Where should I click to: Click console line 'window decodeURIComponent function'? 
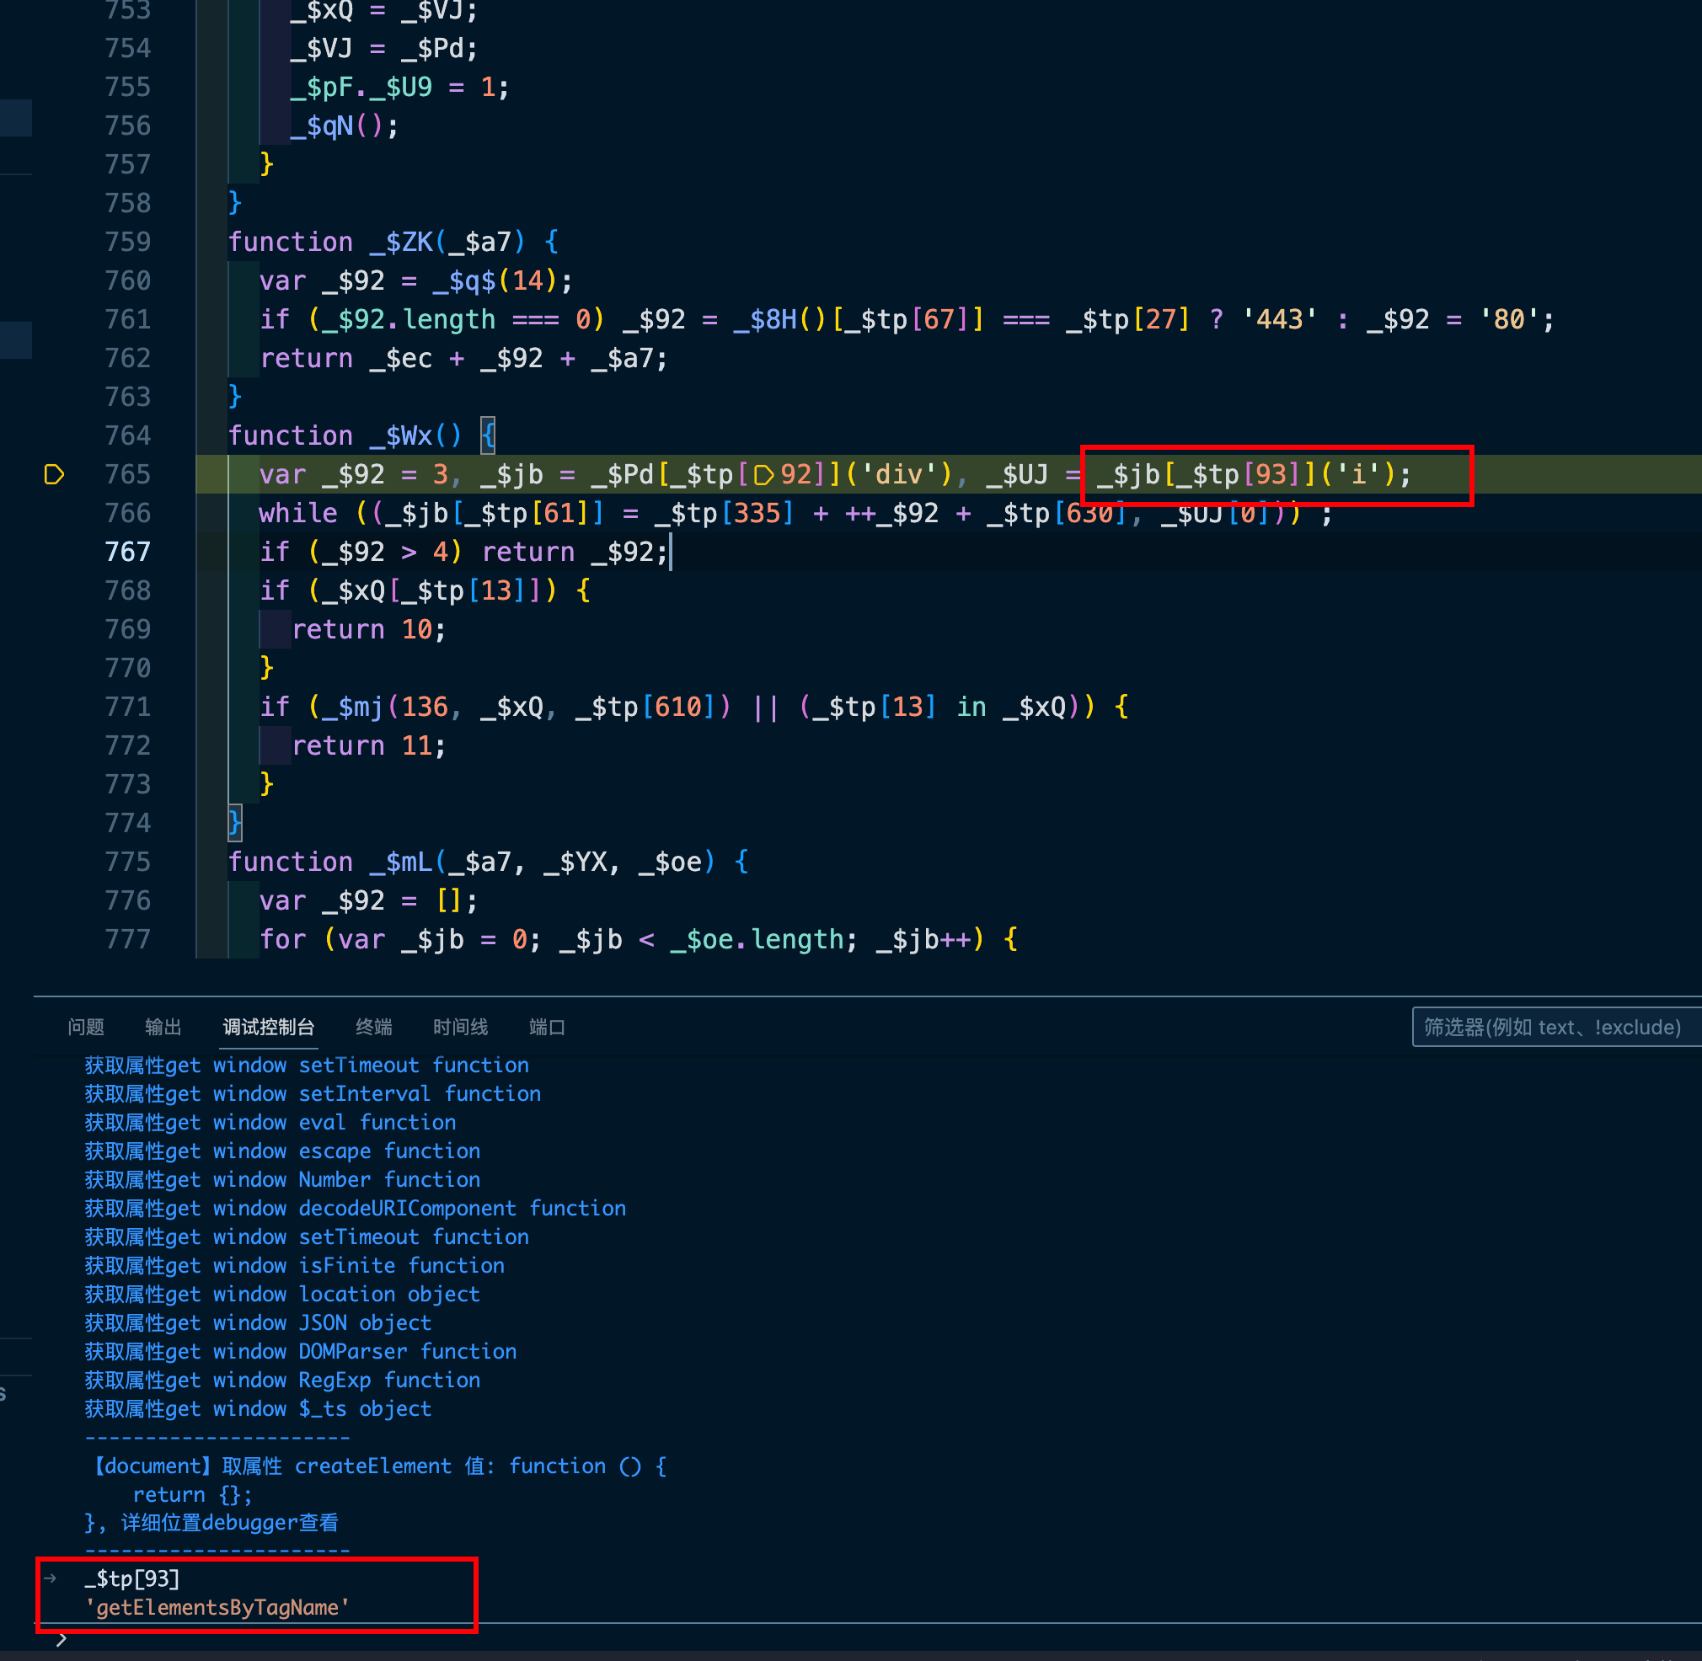pyautogui.click(x=356, y=1208)
